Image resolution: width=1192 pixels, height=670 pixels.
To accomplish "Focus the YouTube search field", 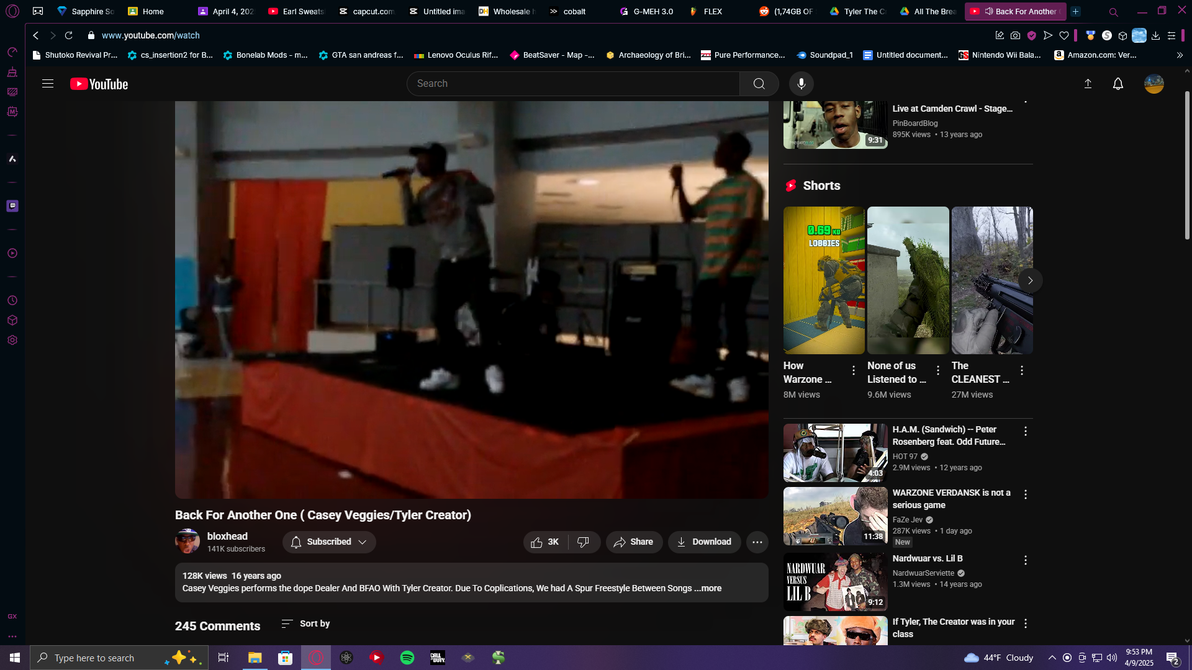I will coord(573,84).
